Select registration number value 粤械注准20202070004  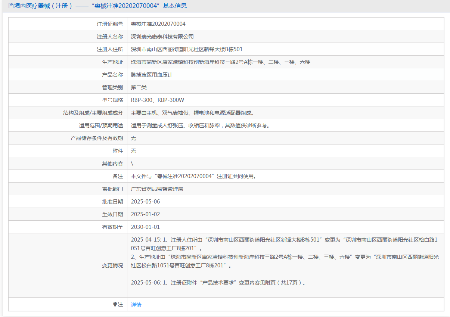coord(158,24)
